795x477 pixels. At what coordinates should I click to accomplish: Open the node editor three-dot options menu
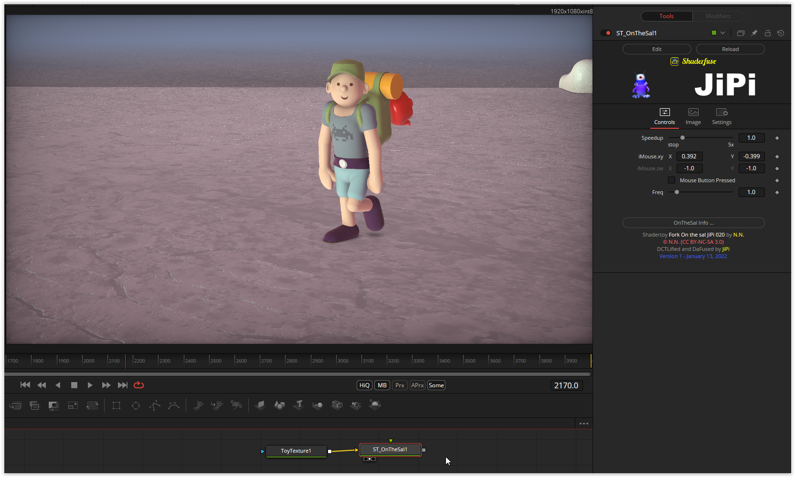click(x=584, y=424)
